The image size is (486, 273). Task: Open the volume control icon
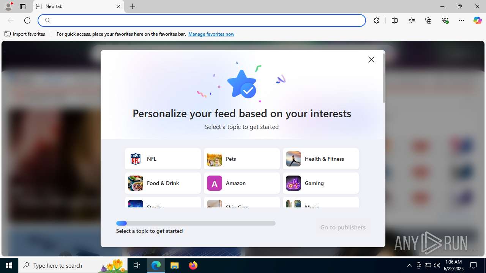click(x=437, y=265)
